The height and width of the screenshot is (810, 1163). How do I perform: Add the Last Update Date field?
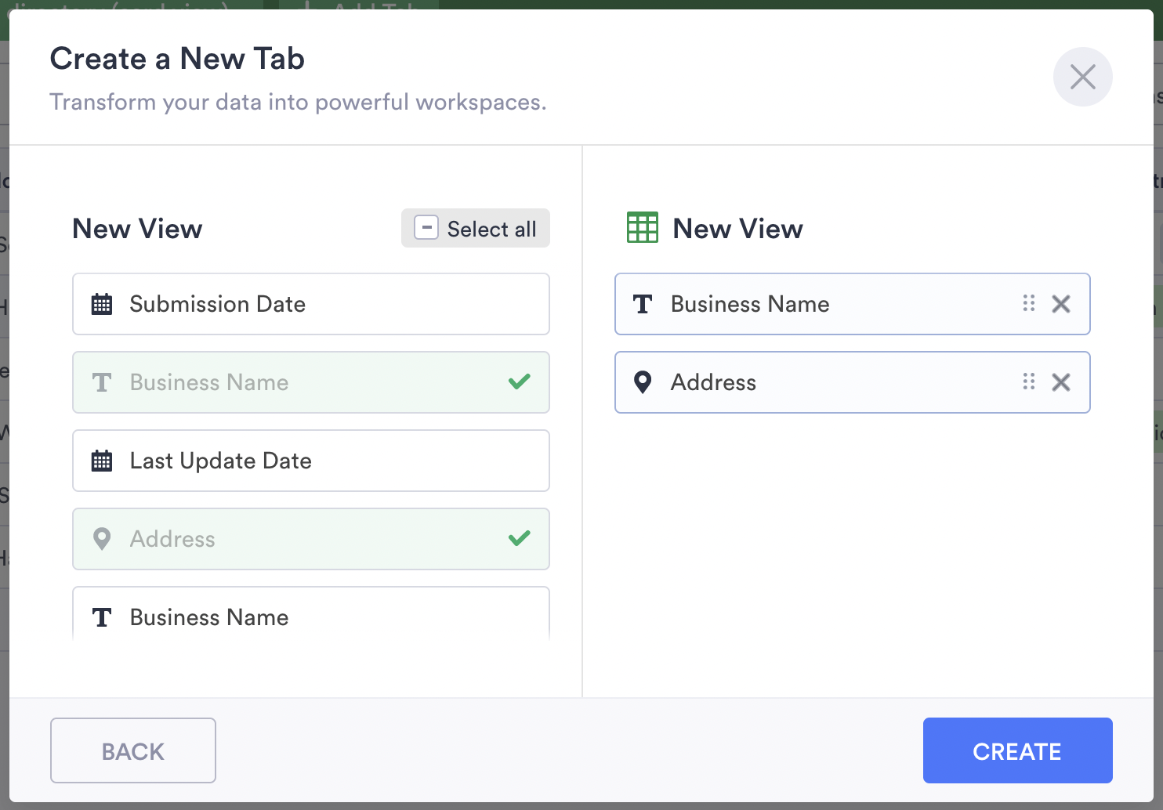(x=310, y=461)
